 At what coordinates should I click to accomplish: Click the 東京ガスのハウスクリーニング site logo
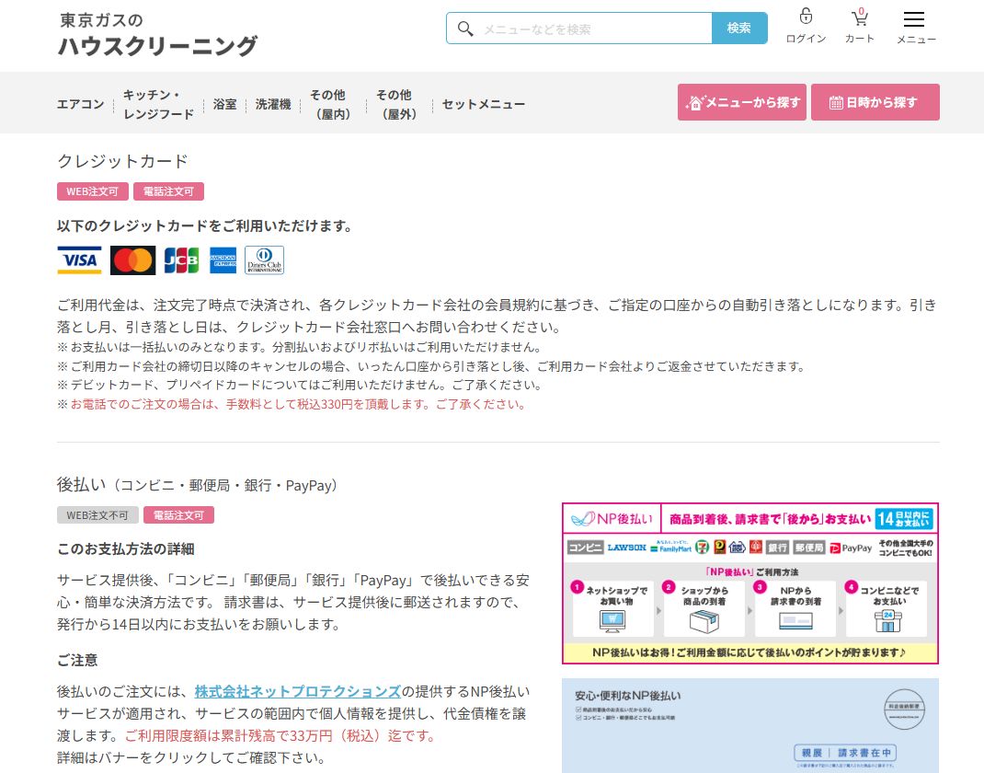pos(157,34)
